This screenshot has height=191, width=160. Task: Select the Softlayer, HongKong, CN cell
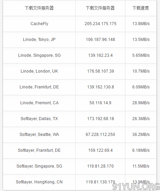(39, 182)
